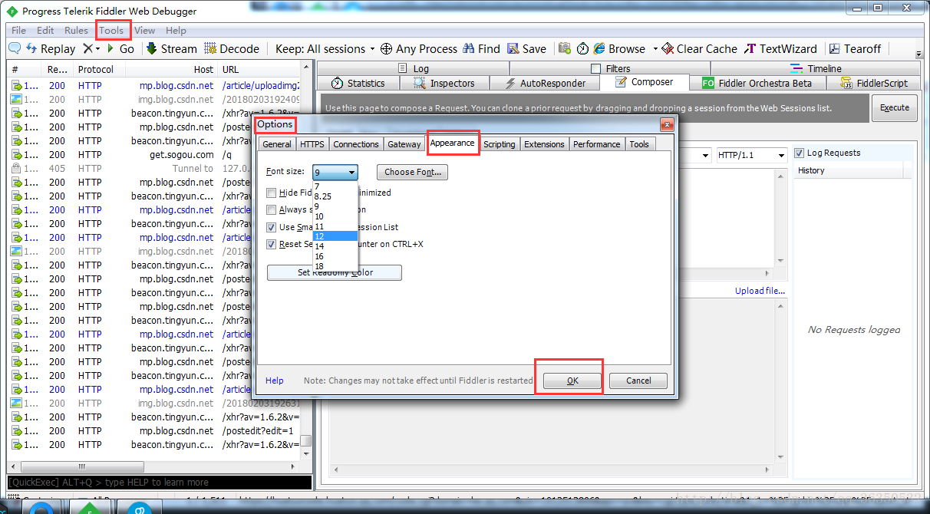
Task: Click the lock icon on Tunnel to row
Action: click(x=15, y=168)
